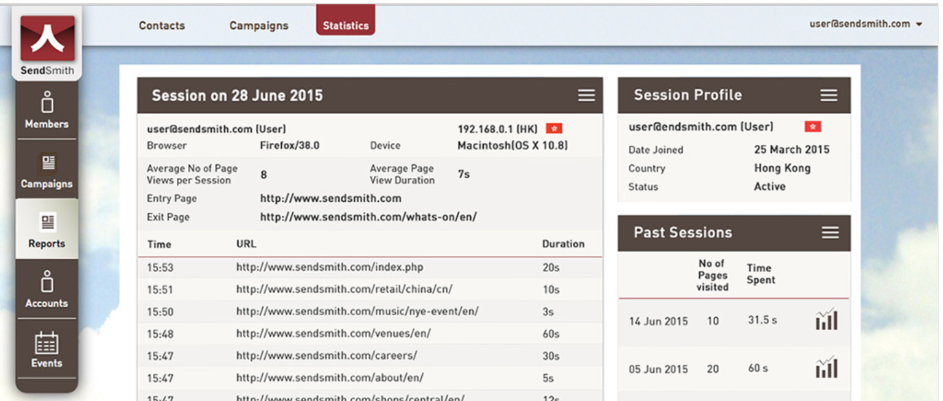Open the user@sendsmith.com account dropdown
943x401 pixels.
866,24
